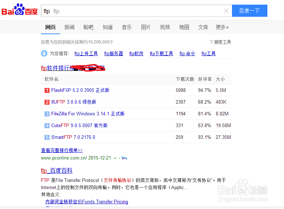This screenshot has height=209, width=284.
Task: Click the 百度一下 search button
Action: tap(250, 11)
